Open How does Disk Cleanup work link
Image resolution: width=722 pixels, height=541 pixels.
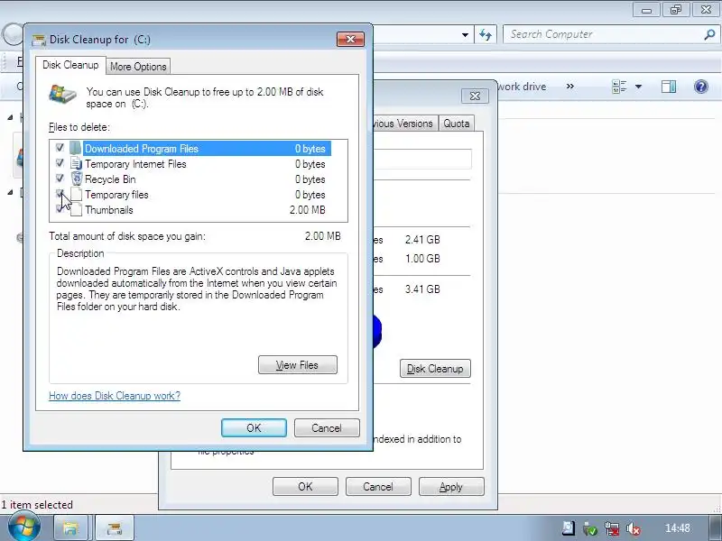115,396
